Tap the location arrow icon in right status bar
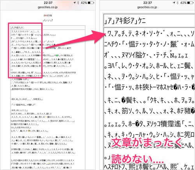Viewport: 195px width, 170px height. (x=174, y=3)
